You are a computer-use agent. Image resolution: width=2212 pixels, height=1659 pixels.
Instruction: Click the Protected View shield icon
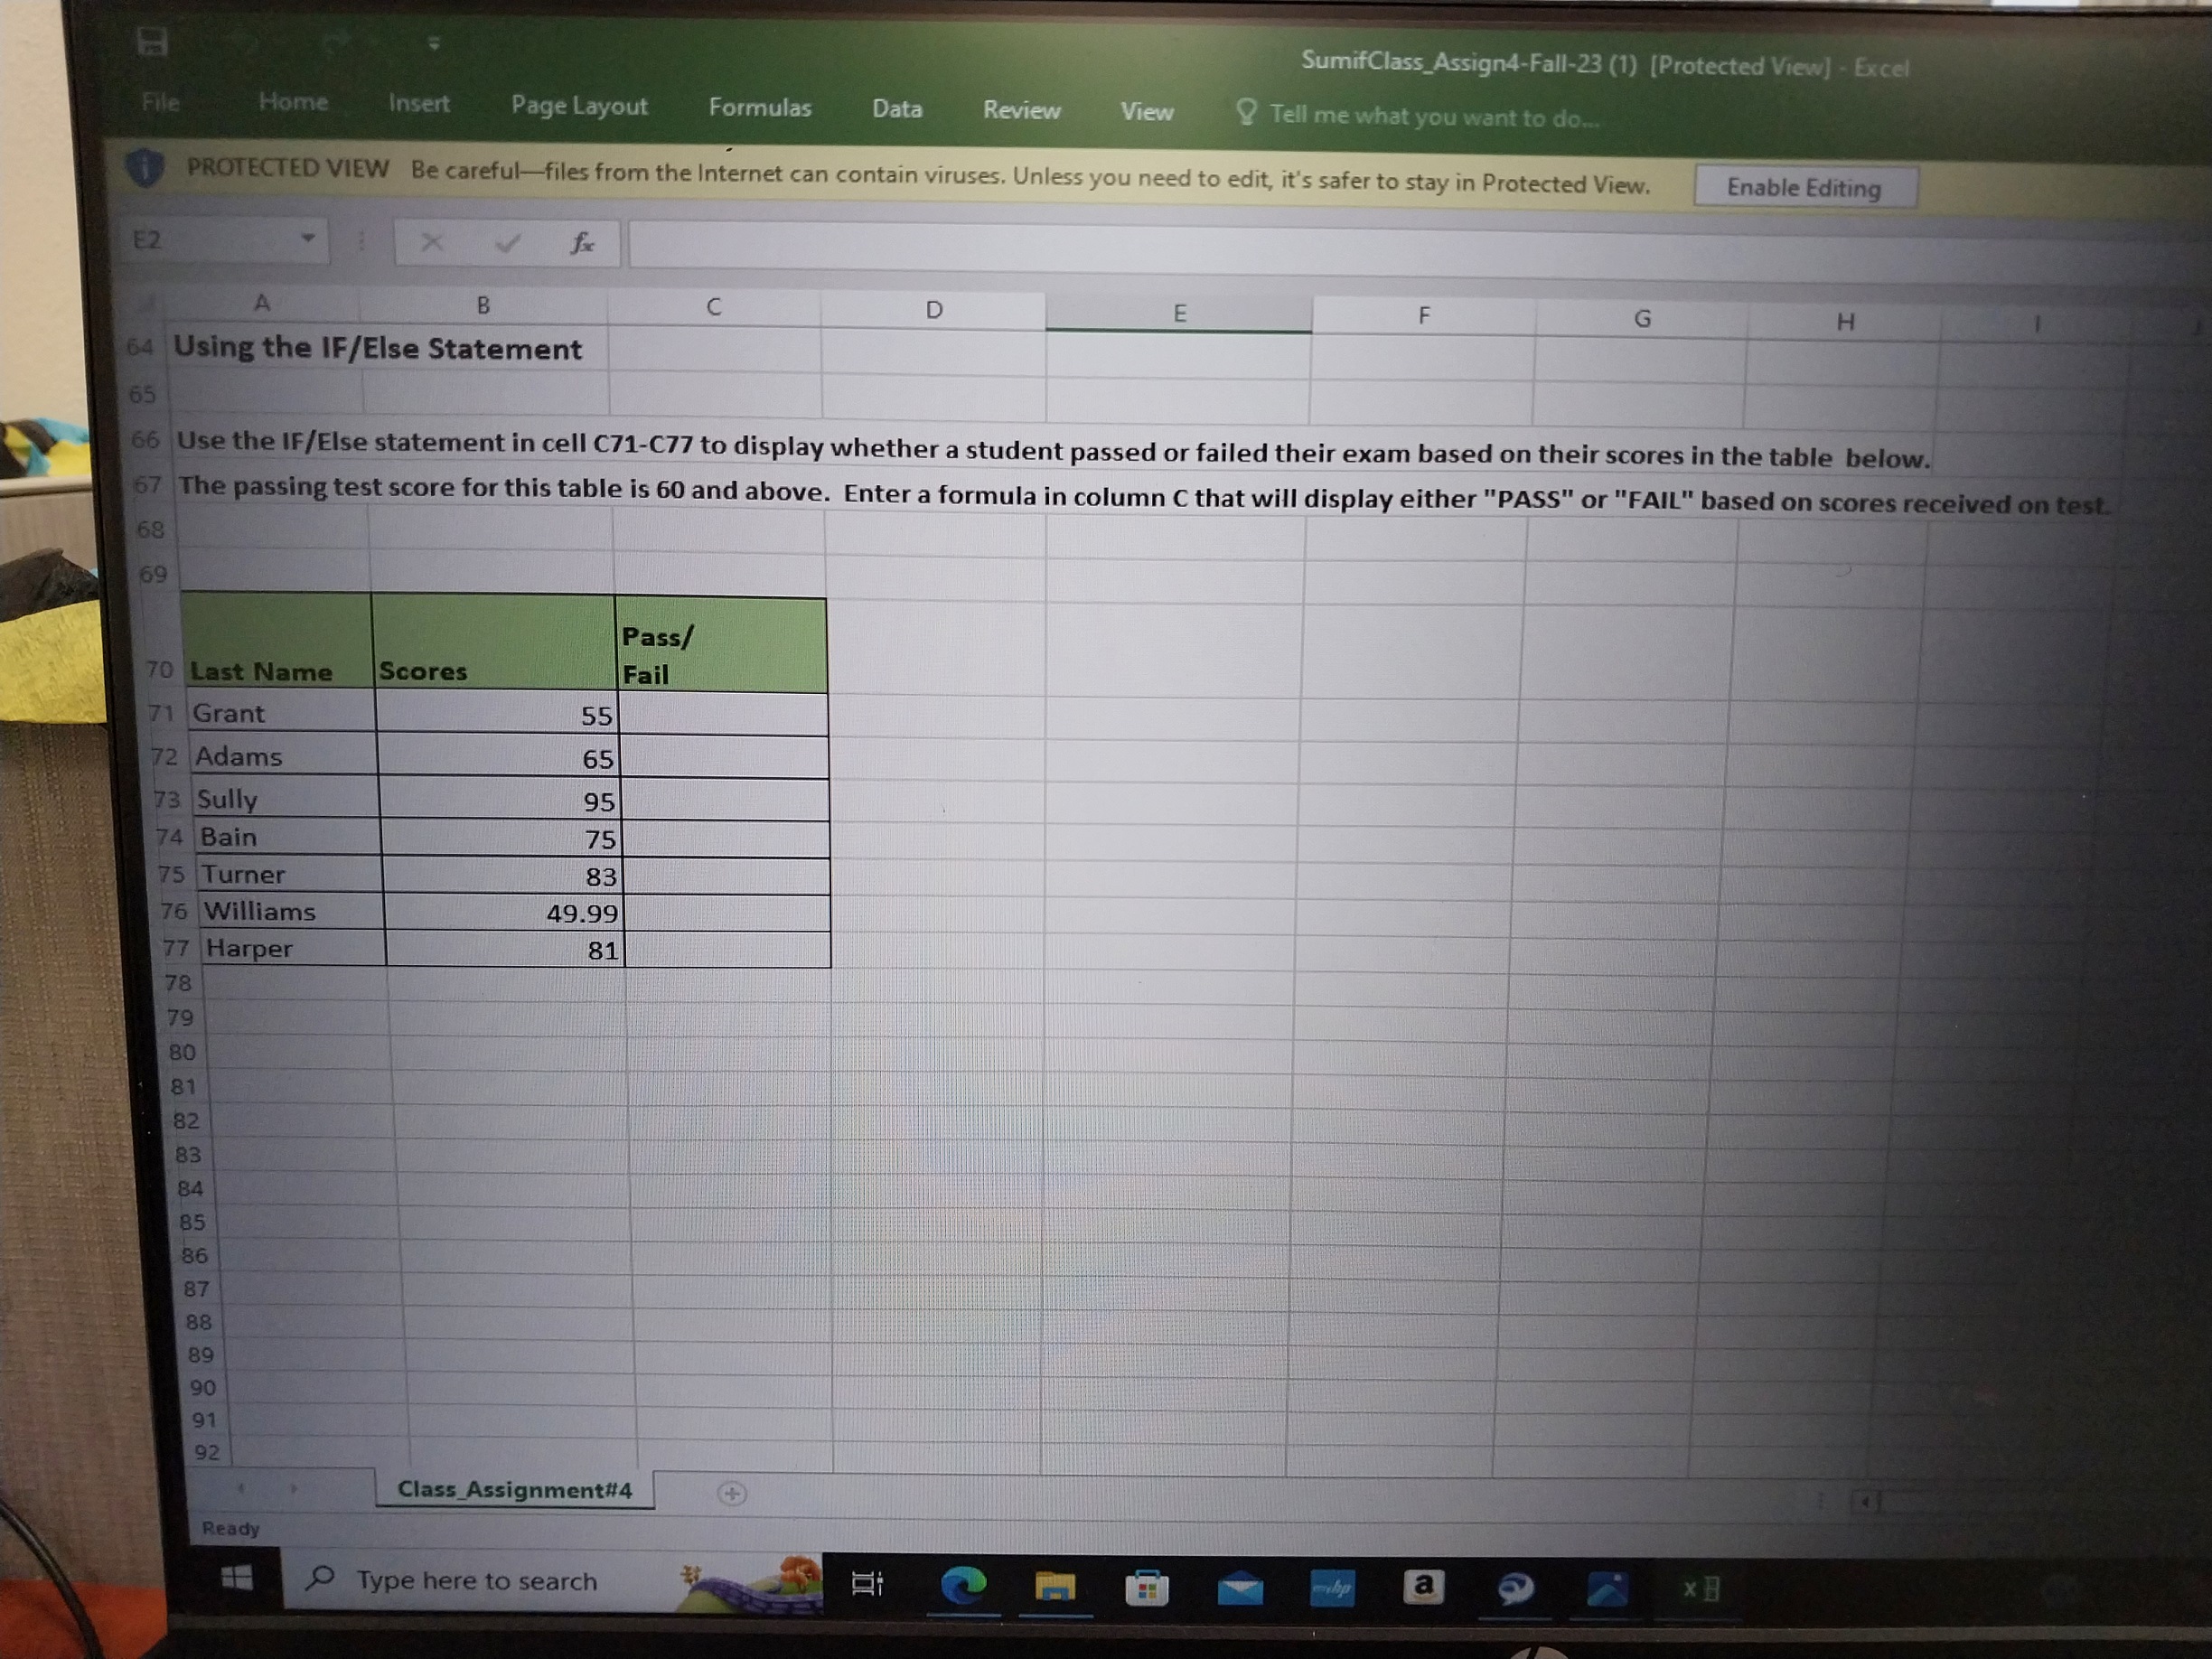pos(146,168)
